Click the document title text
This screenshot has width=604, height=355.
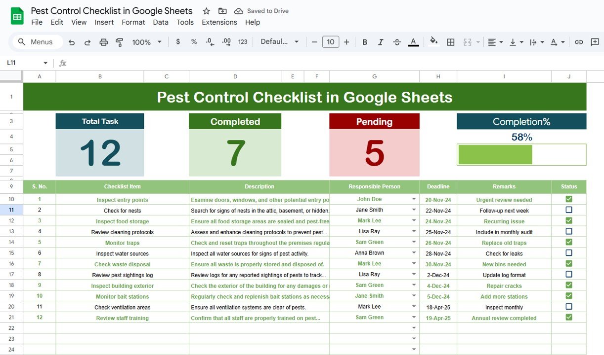click(112, 11)
